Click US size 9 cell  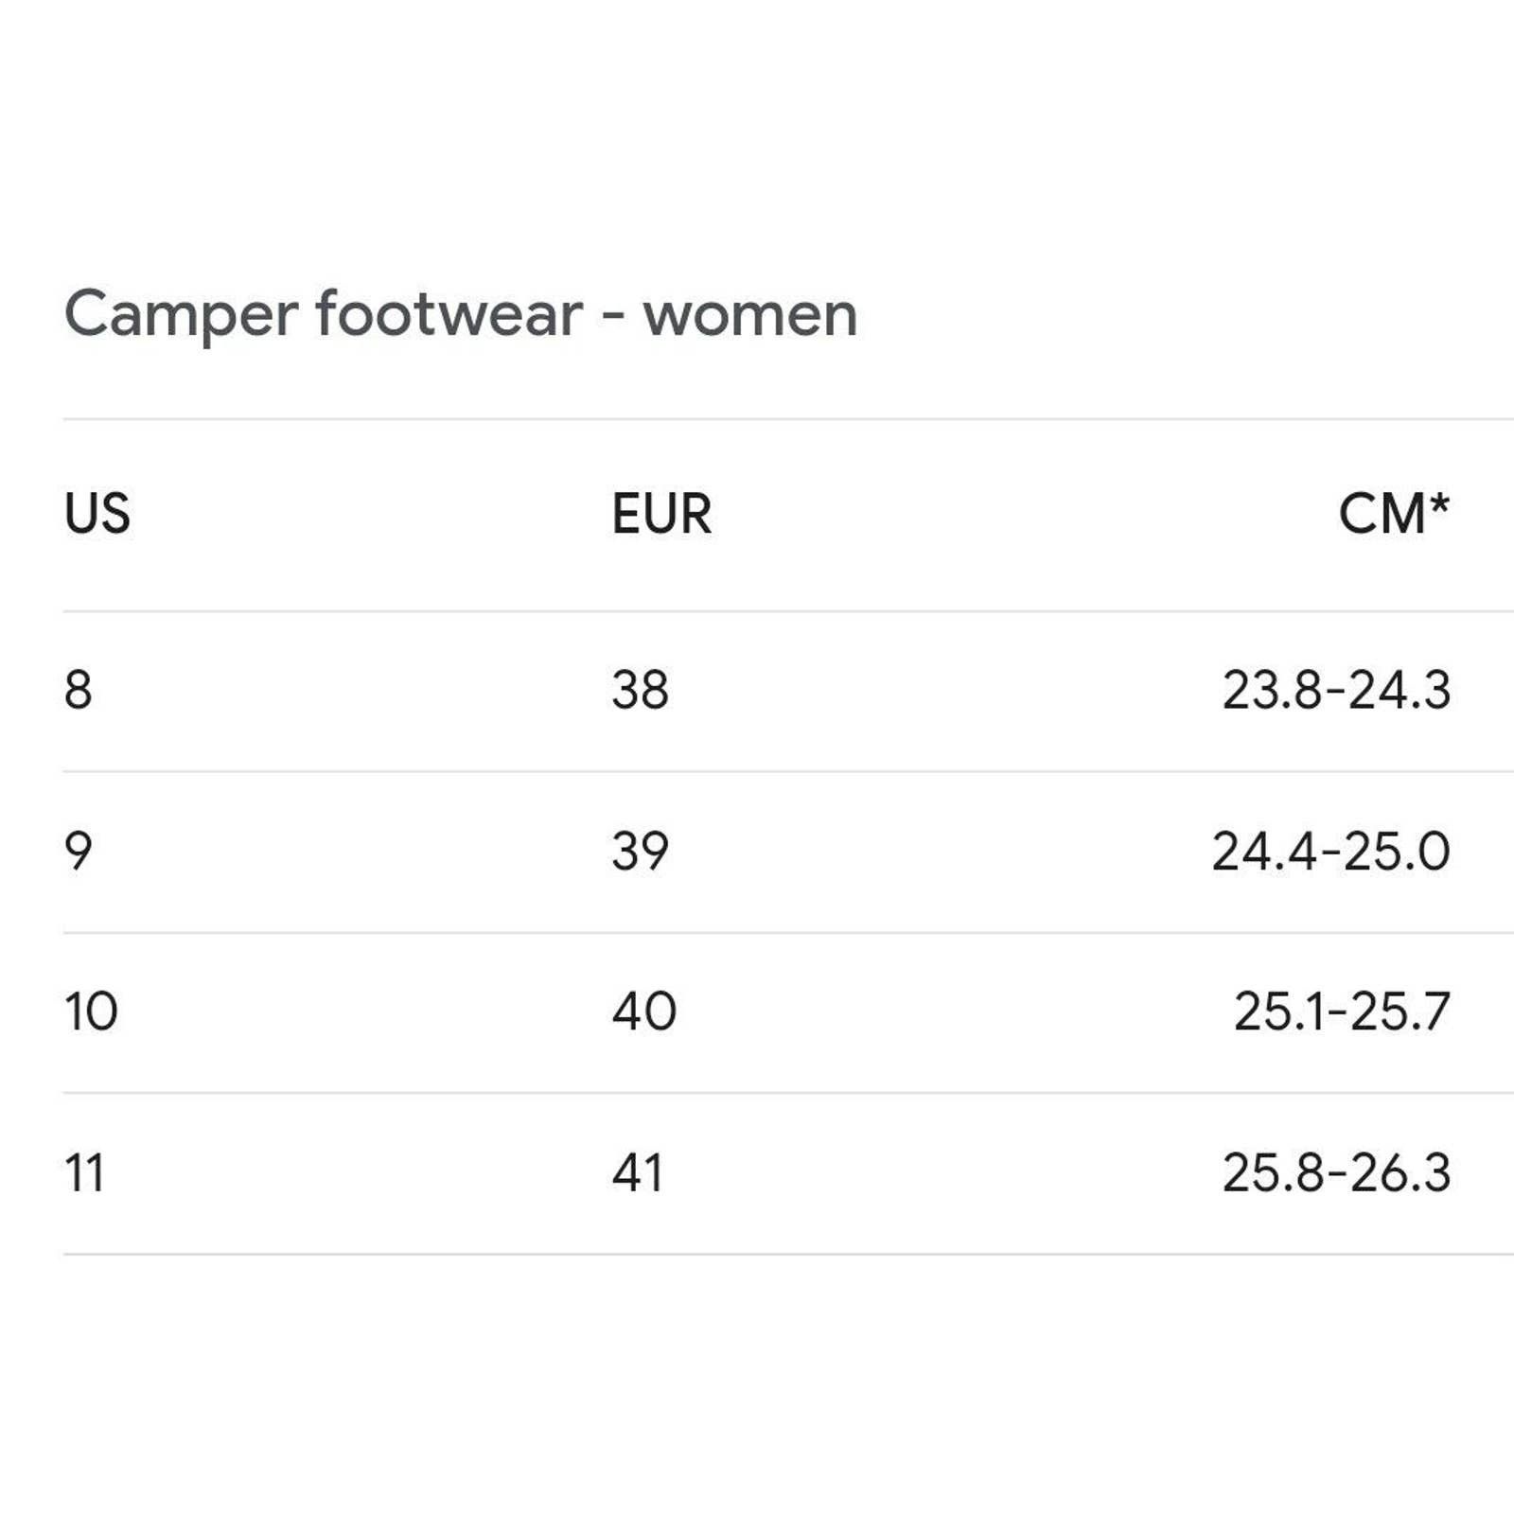pos(79,851)
